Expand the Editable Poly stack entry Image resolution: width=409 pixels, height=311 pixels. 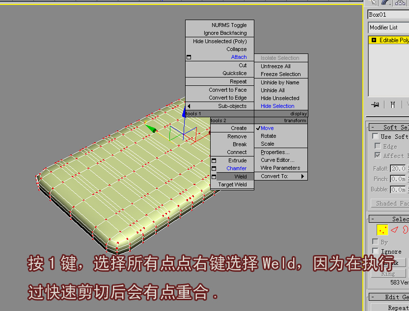point(374,40)
